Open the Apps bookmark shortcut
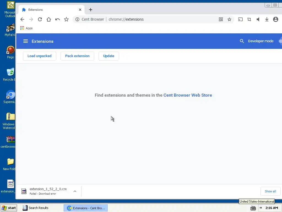This screenshot has height=212, width=282. coord(26,28)
